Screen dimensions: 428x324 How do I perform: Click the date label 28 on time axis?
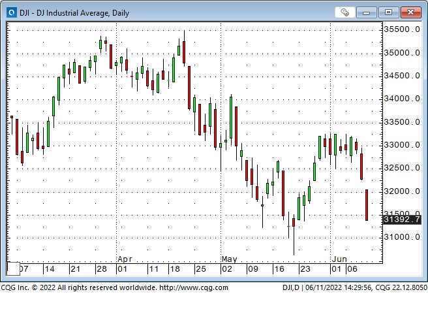coord(102,269)
